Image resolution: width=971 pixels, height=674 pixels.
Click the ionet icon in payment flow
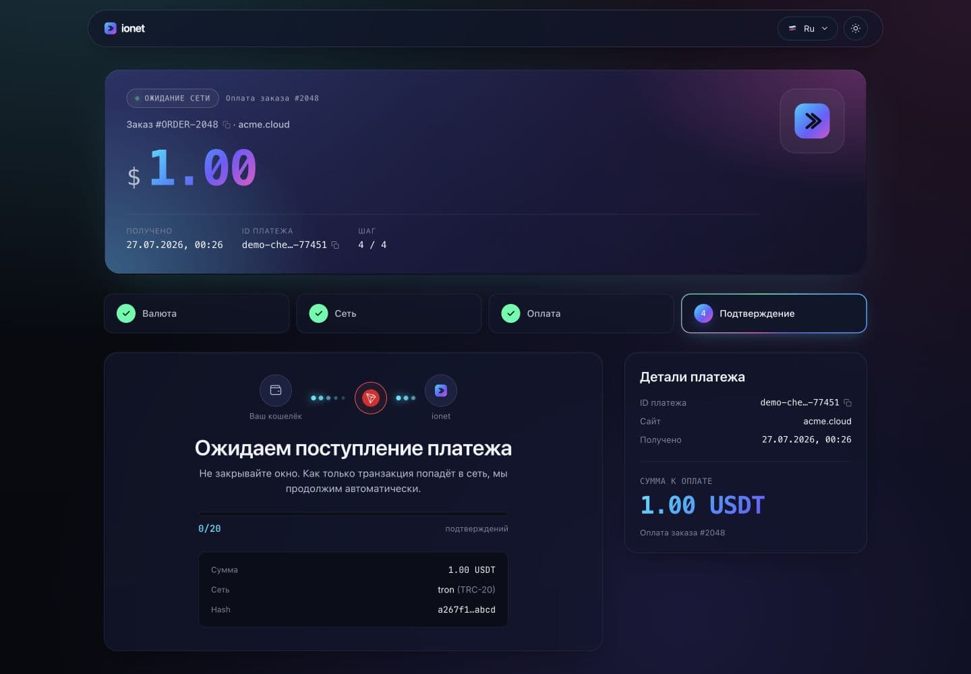[x=441, y=390]
